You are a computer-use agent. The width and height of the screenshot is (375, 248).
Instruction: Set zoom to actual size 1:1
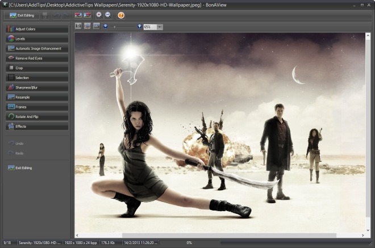78,26
